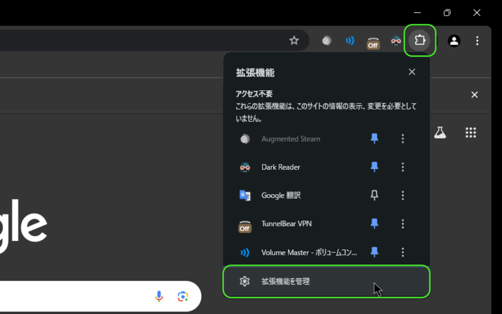Open the Volume Master toolbar icon
This screenshot has height=314, width=502.
[x=350, y=41]
